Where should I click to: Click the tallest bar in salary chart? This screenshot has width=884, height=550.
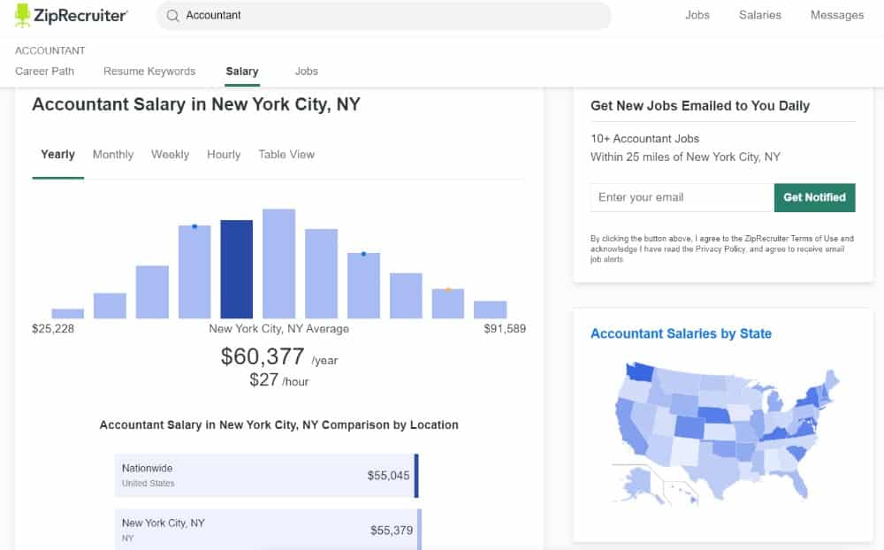(x=278, y=264)
